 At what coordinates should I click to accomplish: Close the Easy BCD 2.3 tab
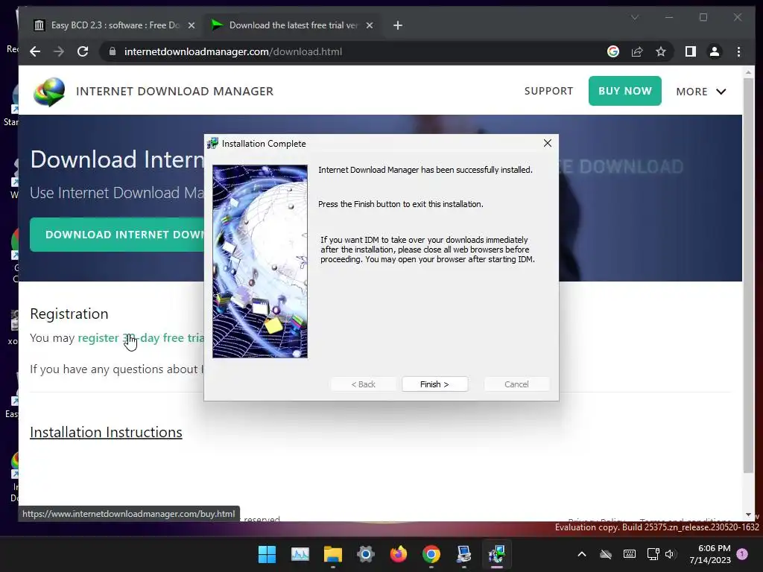[191, 25]
